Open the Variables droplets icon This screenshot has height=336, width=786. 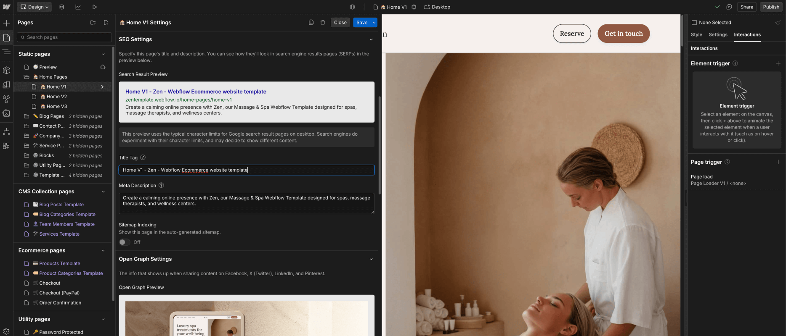coord(6,99)
